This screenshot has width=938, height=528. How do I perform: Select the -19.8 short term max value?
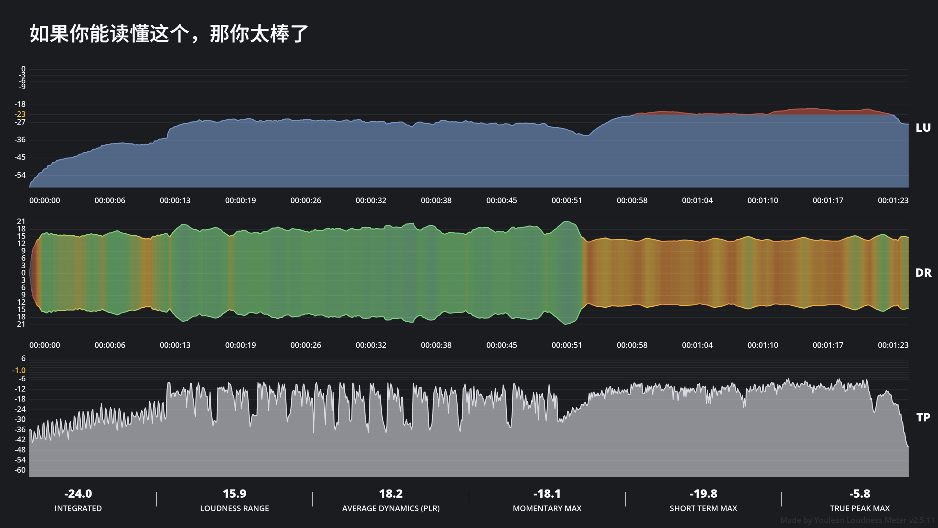tap(703, 494)
